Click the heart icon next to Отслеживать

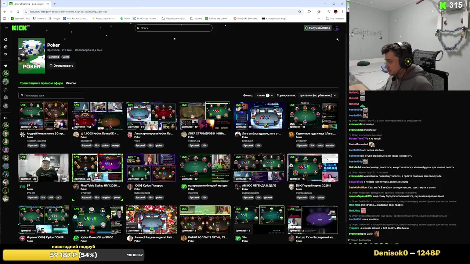(51, 66)
